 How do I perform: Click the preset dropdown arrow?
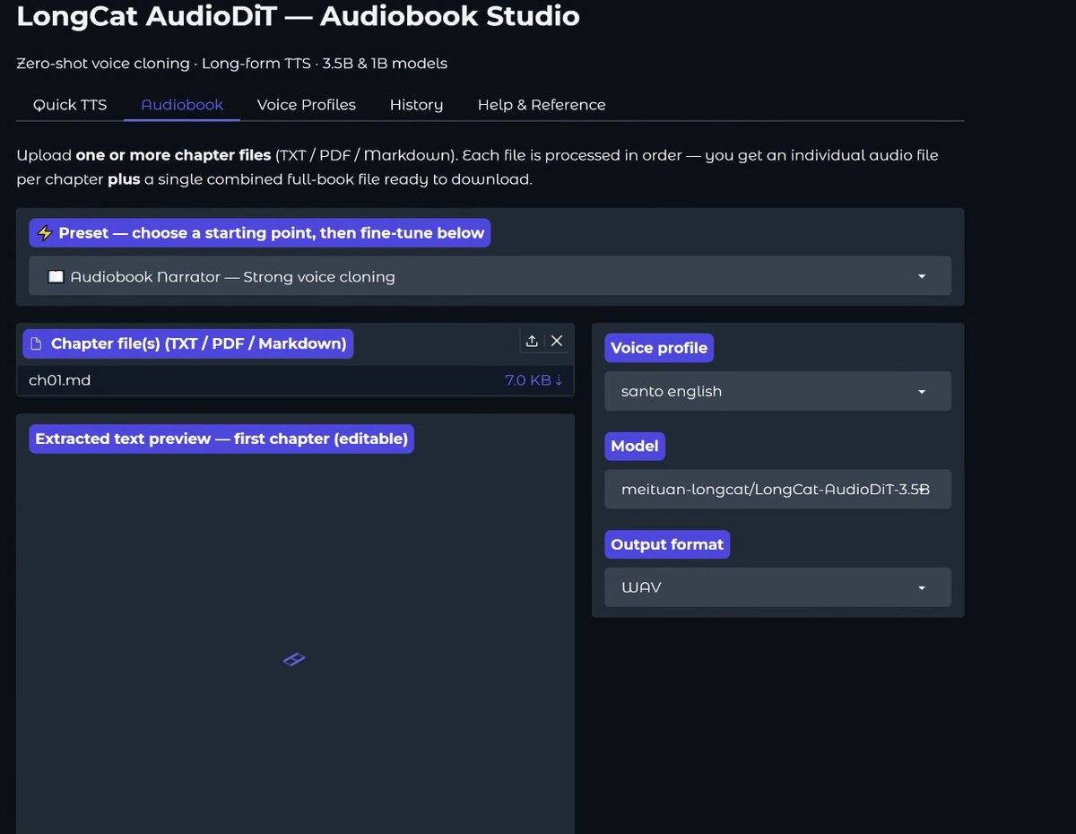[922, 277]
